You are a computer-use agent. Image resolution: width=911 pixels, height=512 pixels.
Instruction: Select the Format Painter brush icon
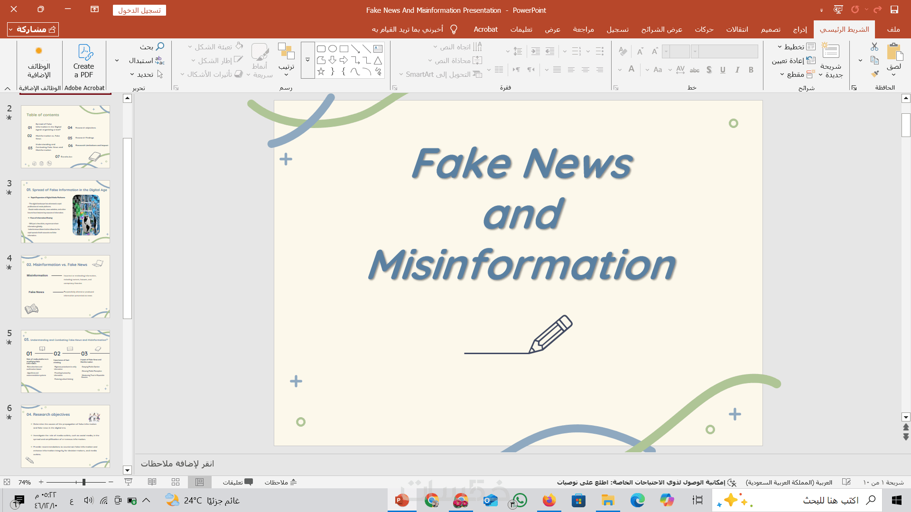[x=874, y=74]
